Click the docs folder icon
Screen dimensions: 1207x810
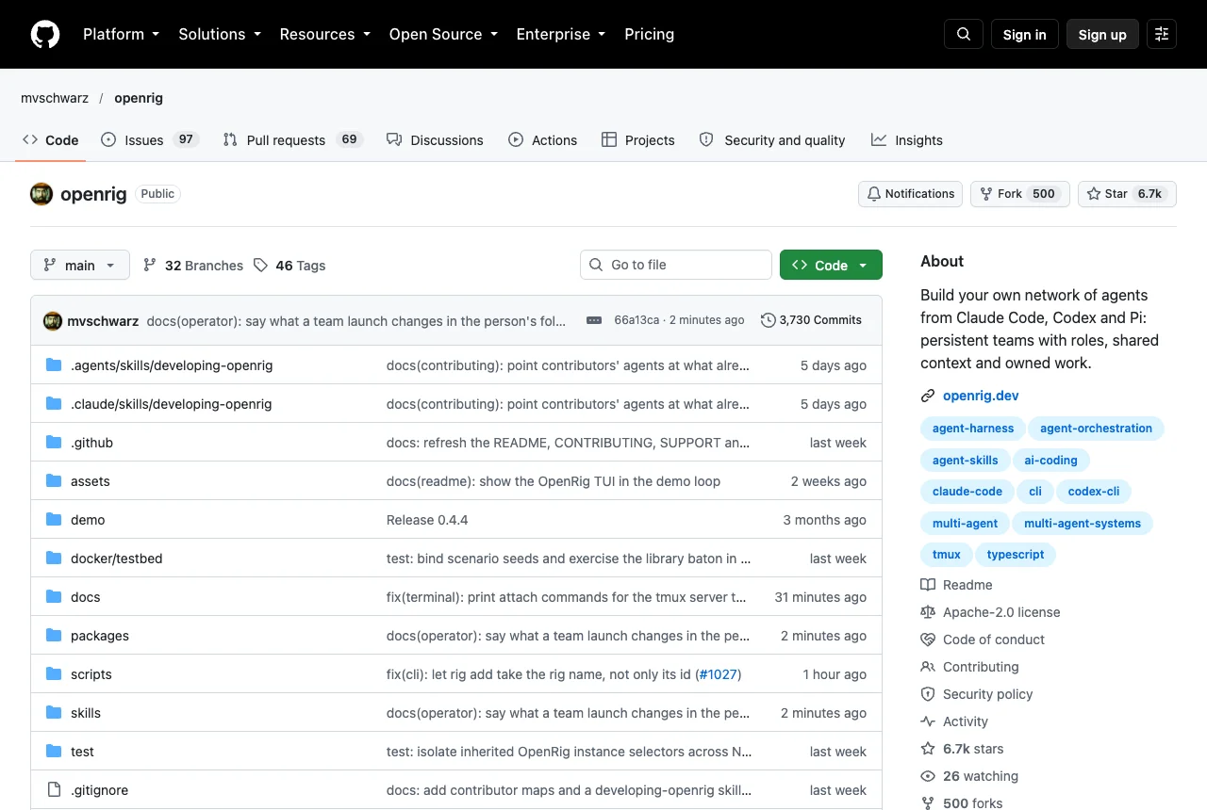[54, 597]
